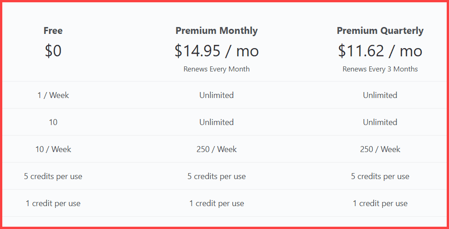Click 250 / Week under Premium Quarterly
The height and width of the screenshot is (229, 449).
pyautogui.click(x=380, y=149)
